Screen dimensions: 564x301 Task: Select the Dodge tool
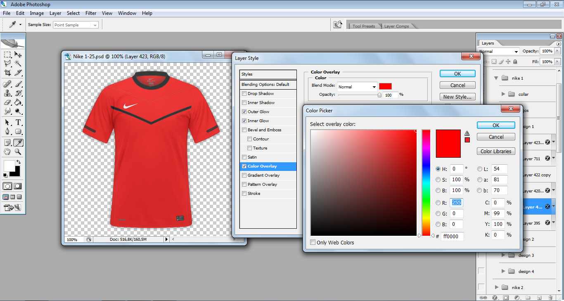[x=18, y=111]
